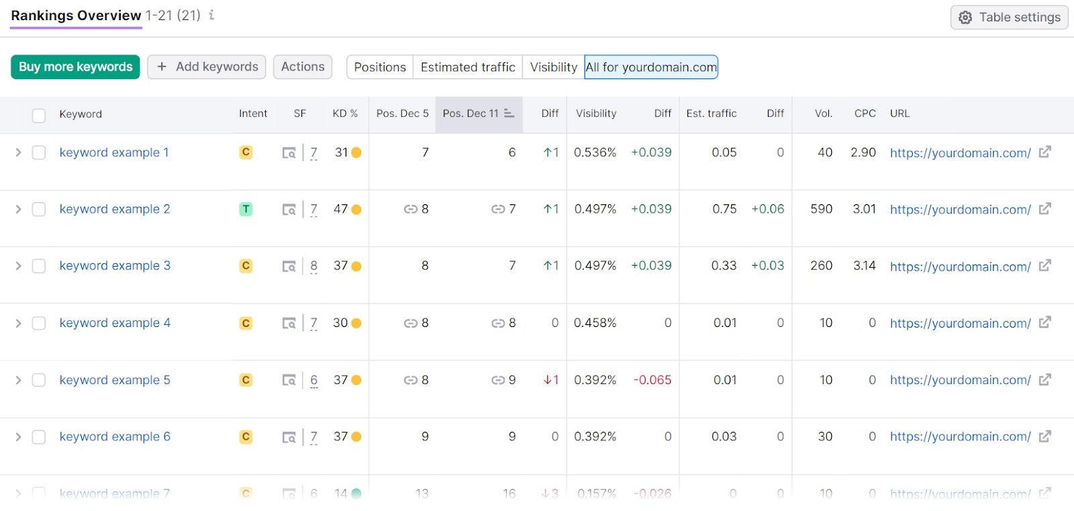Click the C intent badge for keyword example 1
The height and width of the screenshot is (511, 1074).
click(x=246, y=152)
